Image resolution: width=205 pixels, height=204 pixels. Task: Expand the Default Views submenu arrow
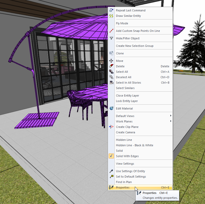tap(171, 116)
